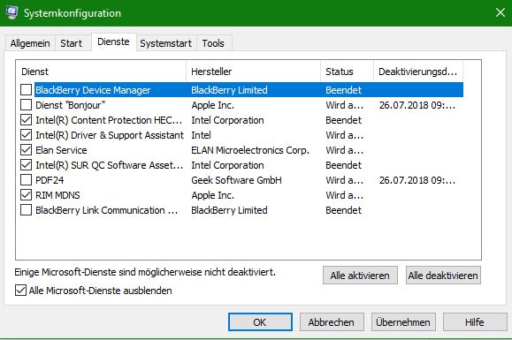Close the Systemkonfiguration window
Viewport: 512px width, 340px height.
tap(500, 12)
